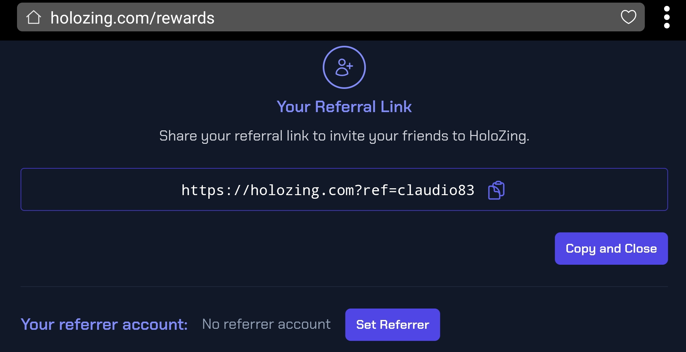
Task: Click the word rewards in the URL
Action: (x=185, y=18)
